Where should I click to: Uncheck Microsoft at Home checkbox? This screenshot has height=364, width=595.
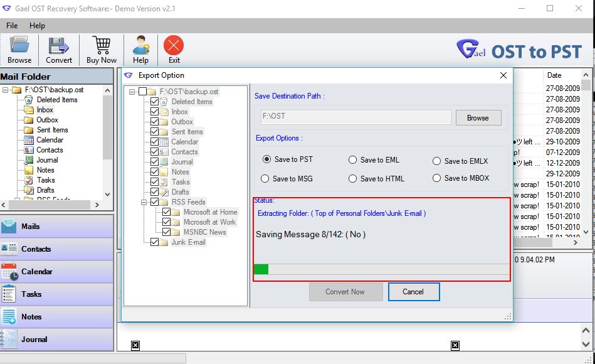pyautogui.click(x=166, y=212)
